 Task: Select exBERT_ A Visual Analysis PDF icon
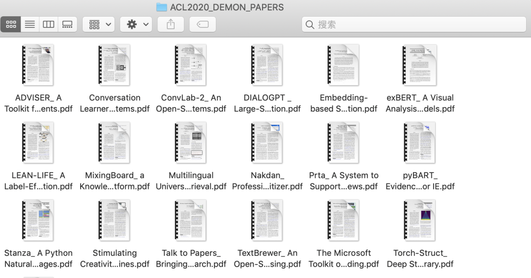pos(420,65)
